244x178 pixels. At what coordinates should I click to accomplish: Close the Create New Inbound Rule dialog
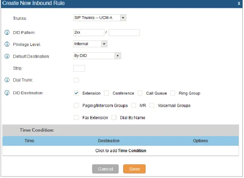tap(239, 3)
